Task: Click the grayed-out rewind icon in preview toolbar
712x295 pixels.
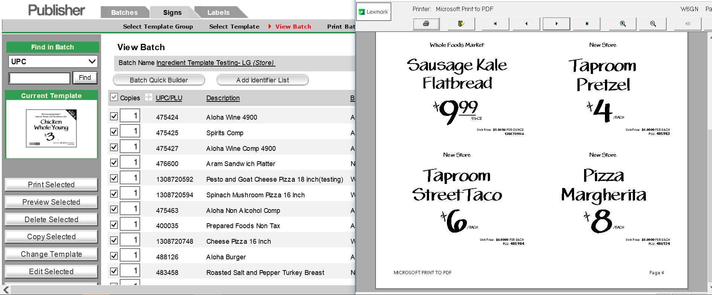Action: [687, 24]
